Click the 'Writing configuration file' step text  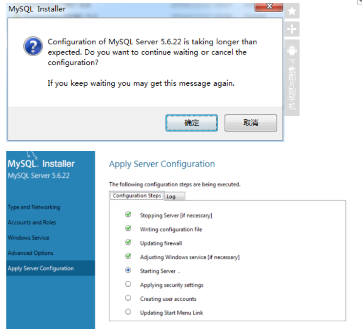click(171, 230)
